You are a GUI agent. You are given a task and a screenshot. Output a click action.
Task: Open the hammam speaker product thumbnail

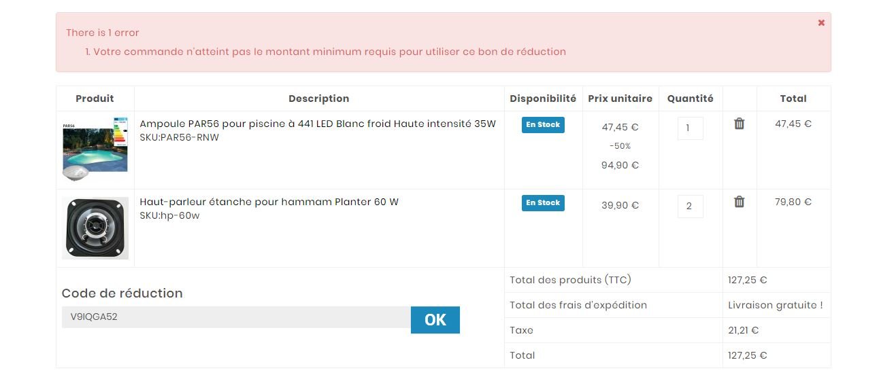click(95, 228)
